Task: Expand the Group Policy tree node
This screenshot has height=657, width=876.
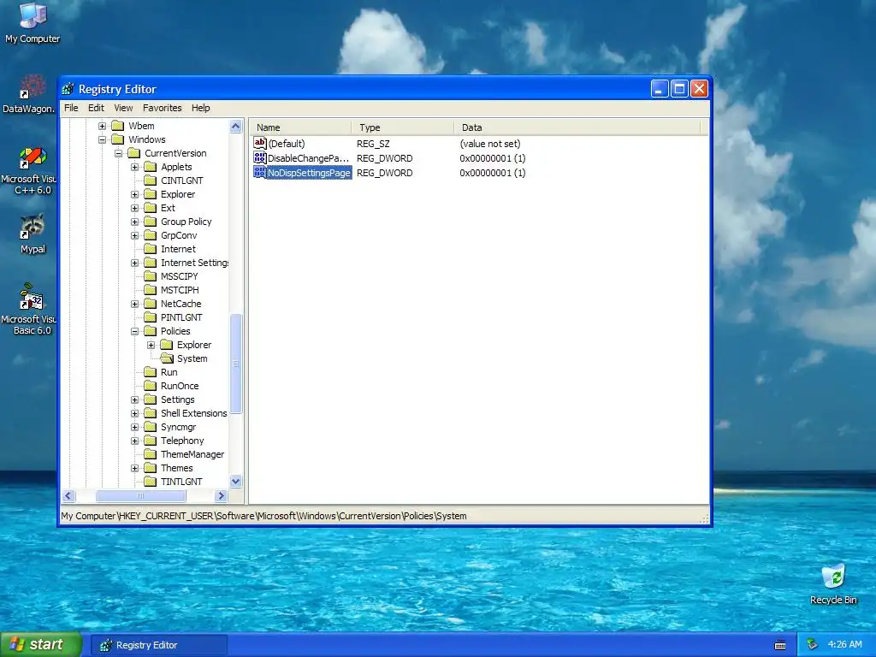Action: click(x=134, y=222)
